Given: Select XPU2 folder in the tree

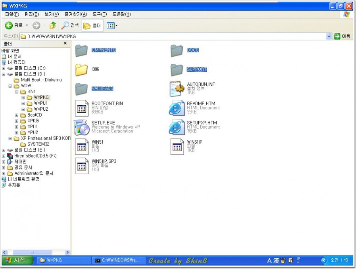Looking at the screenshot, I should point(33,133).
